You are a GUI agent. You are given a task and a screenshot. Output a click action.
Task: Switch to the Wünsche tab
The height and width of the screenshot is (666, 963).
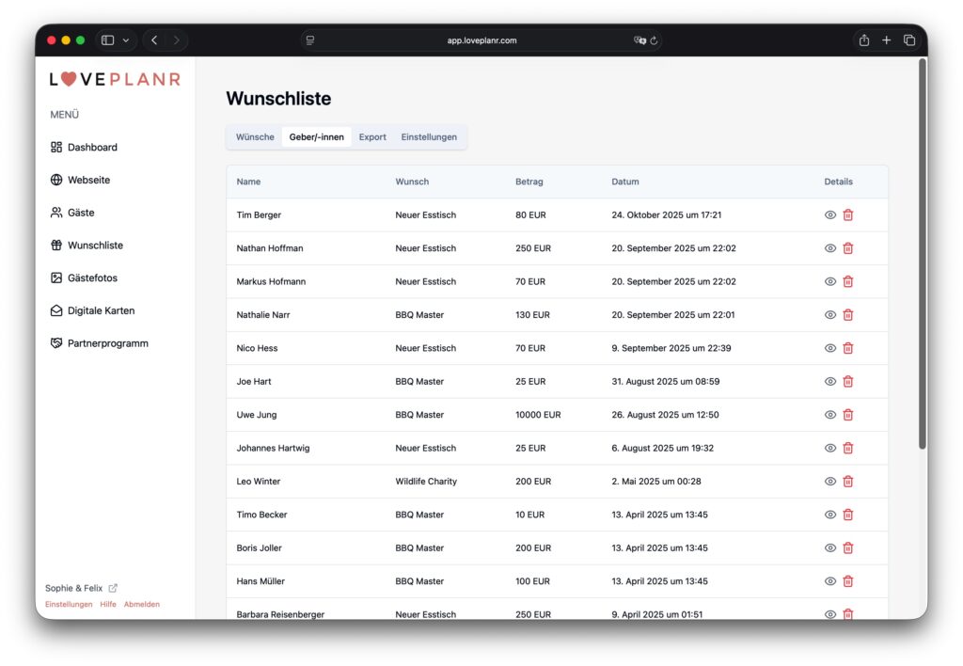point(255,137)
